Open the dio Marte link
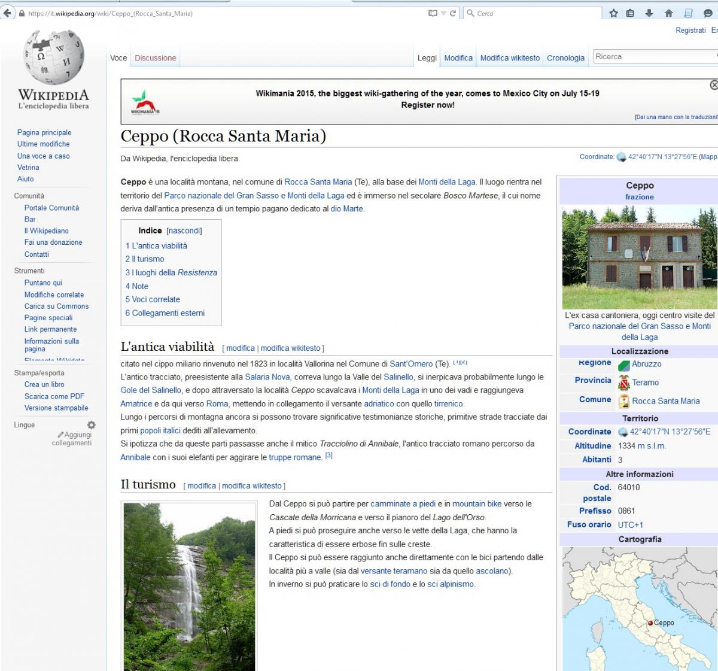Screen dimensions: 718x671 point(347,209)
